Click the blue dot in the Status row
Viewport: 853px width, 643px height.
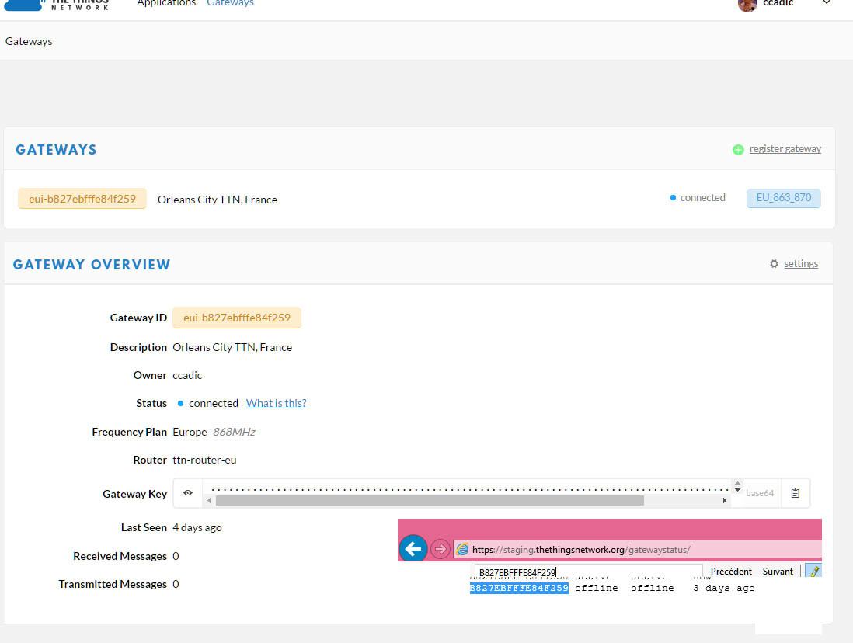[x=180, y=404]
